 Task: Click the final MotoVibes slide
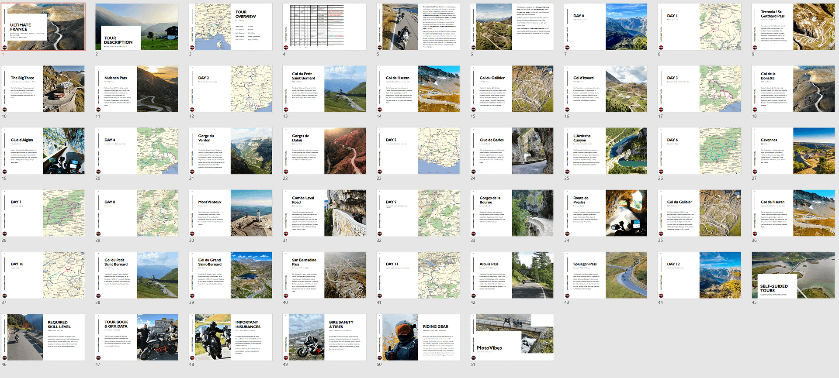[512, 337]
